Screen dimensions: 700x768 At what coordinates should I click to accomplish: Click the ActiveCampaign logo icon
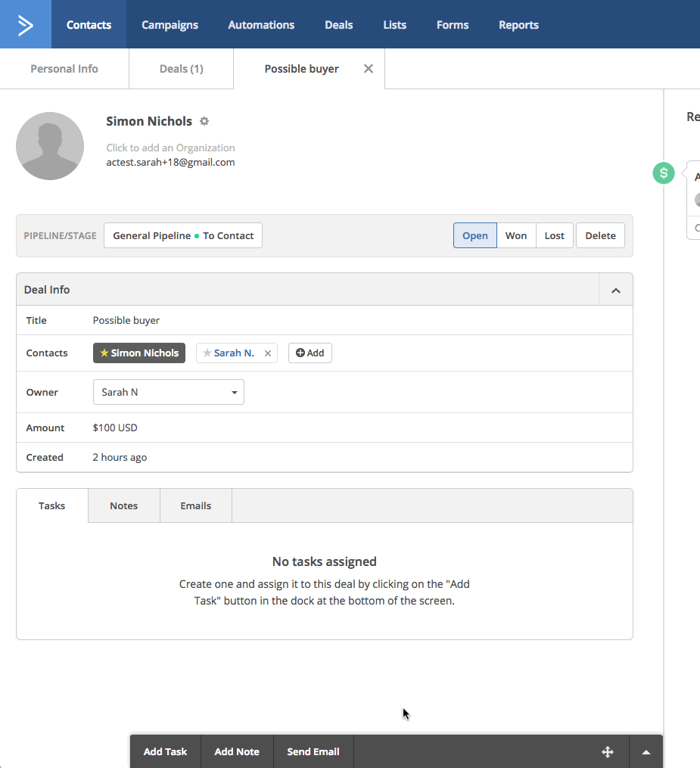26,25
